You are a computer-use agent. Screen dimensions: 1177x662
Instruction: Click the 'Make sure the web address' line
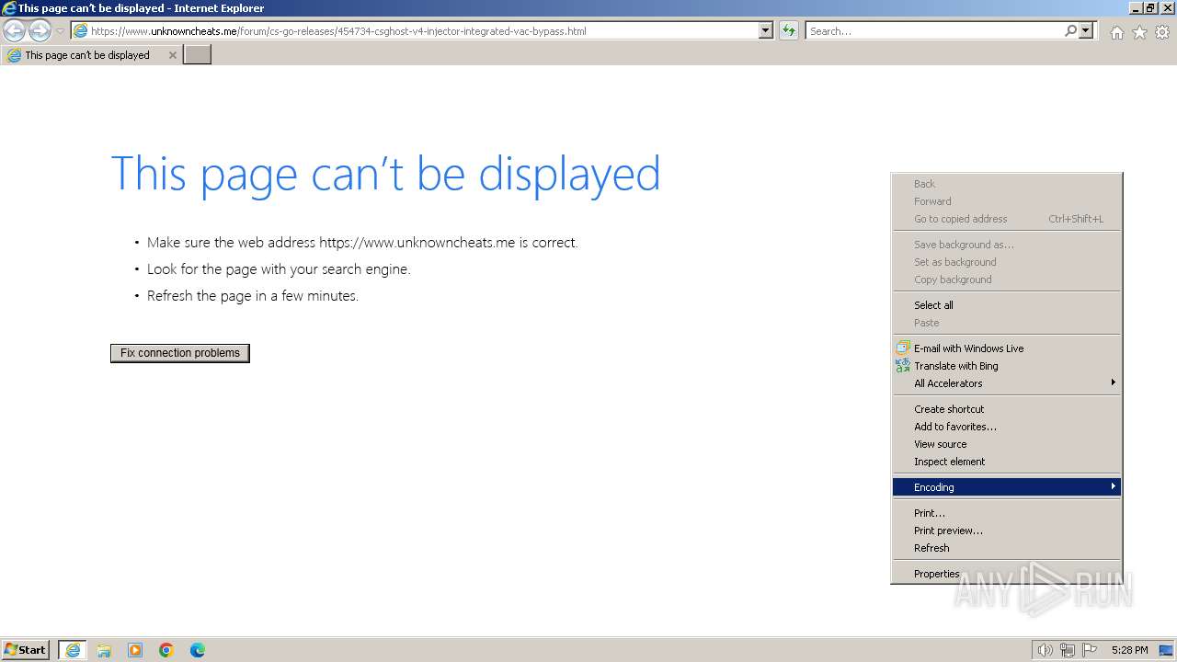pyautogui.click(x=362, y=243)
